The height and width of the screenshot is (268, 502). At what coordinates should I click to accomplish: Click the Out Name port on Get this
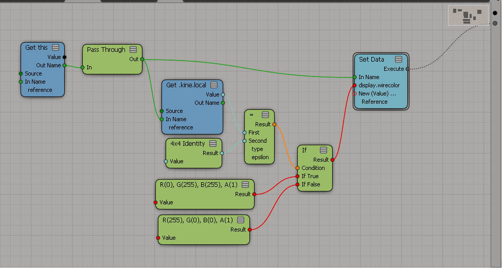click(64, 66)
